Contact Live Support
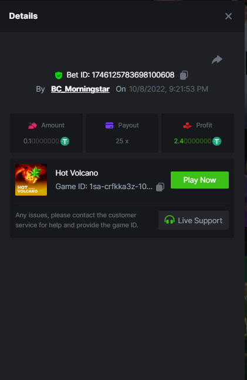The height and width of the screenshot is (380, 247). coord(194,220)
